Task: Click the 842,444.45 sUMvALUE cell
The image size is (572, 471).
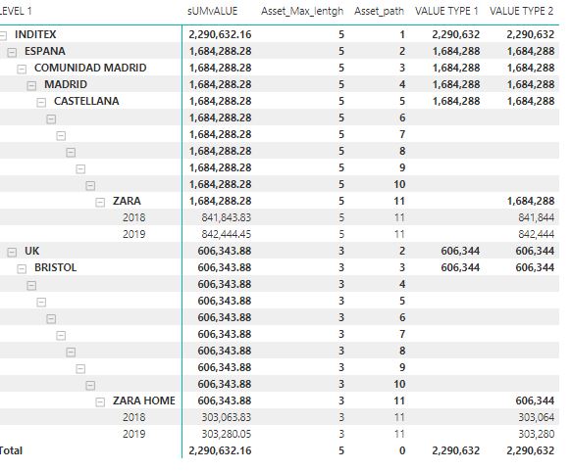Action: pos(227,234)
